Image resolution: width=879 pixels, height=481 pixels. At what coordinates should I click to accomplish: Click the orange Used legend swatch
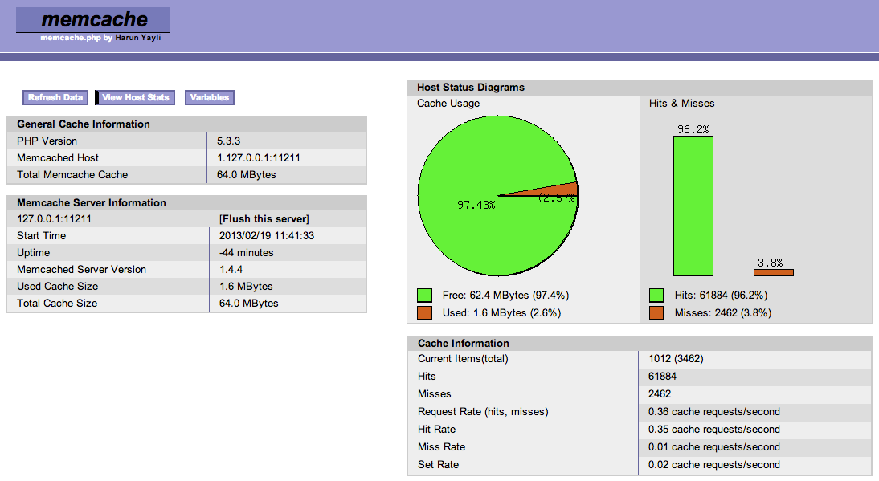(425, 312)
